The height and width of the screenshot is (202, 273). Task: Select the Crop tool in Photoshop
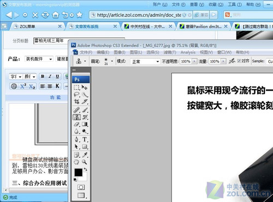[x=76, y=102]
